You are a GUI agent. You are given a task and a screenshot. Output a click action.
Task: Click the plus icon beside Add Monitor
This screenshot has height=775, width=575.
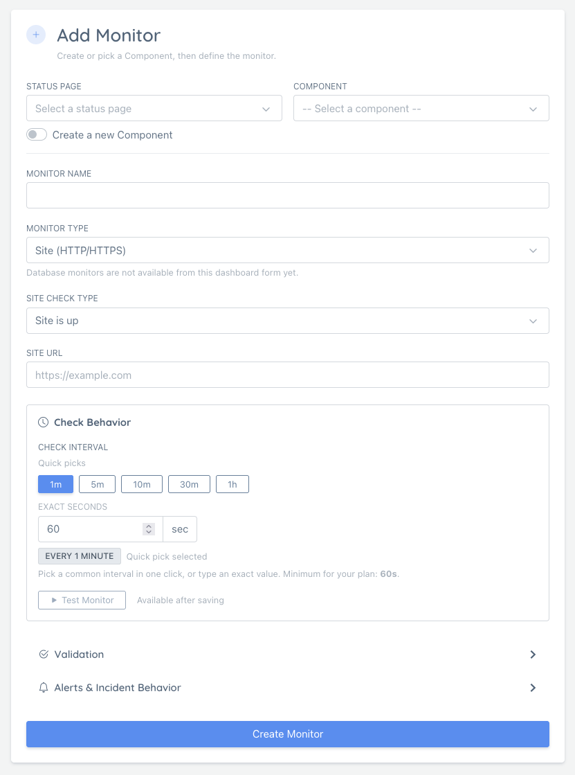click(x=35, y=34)
